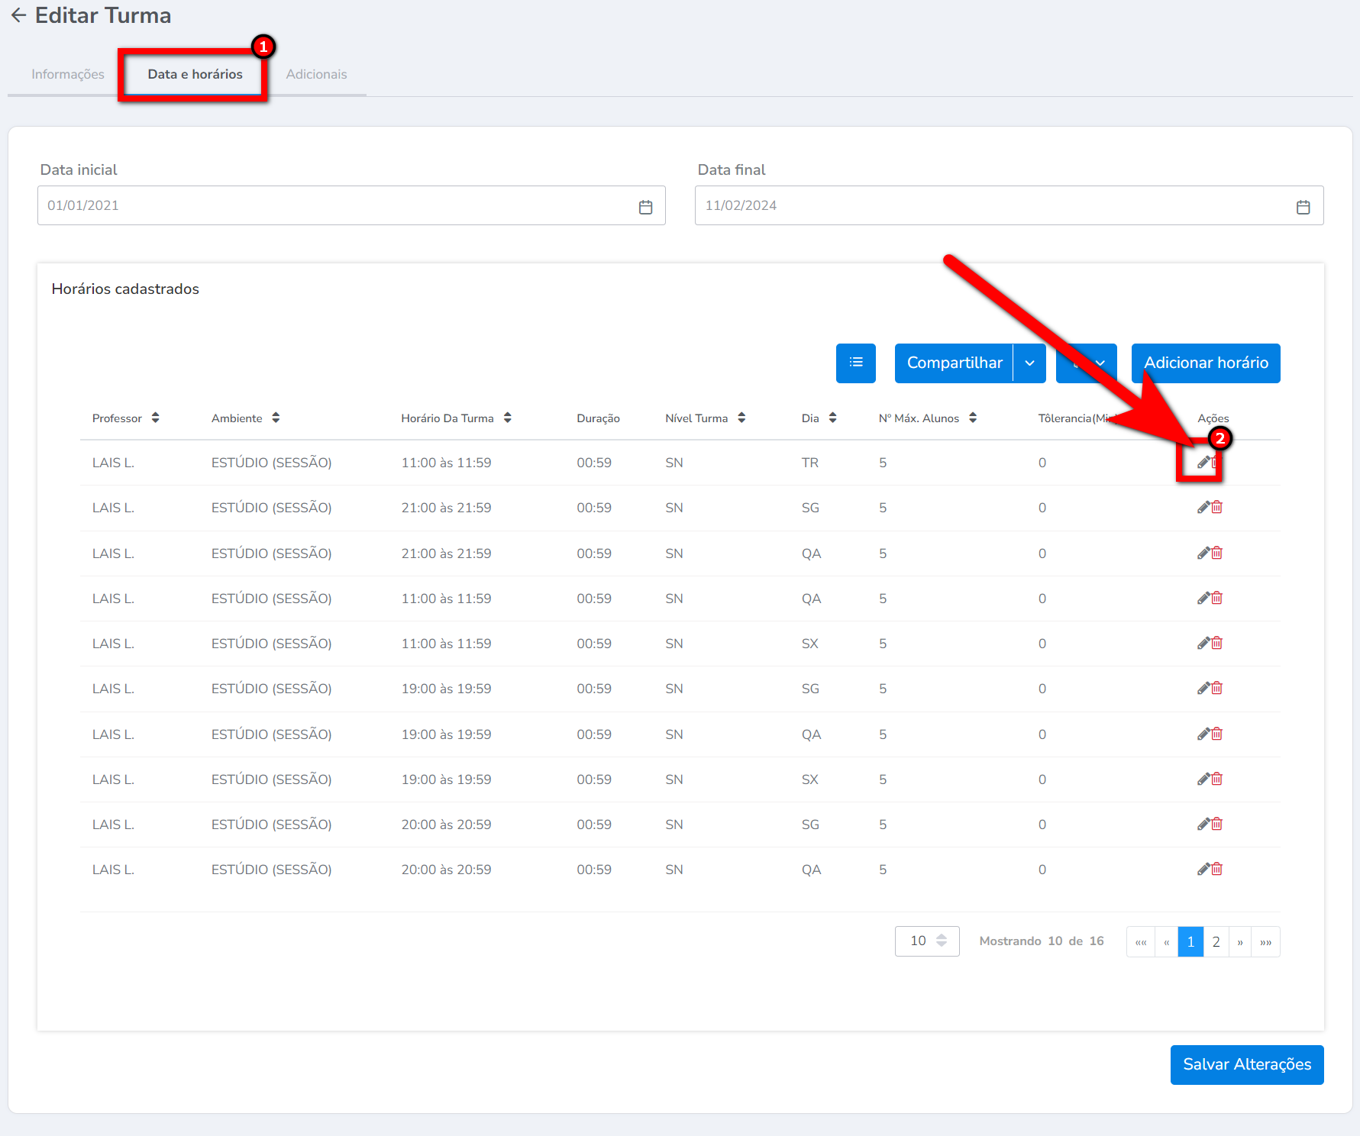Edit the 21:00 SG schedule with pencil icon

pos(1203,508)
